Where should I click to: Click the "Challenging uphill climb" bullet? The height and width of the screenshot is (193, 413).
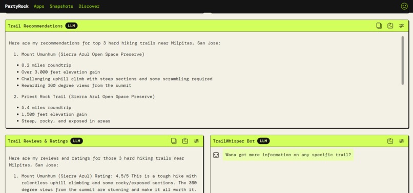pyautogui.click(x=117, y=79)
